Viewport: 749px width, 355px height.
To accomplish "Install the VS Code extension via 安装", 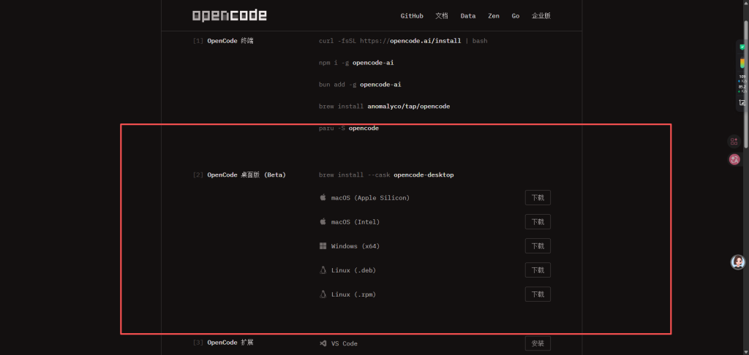I will tap(538, 343).
